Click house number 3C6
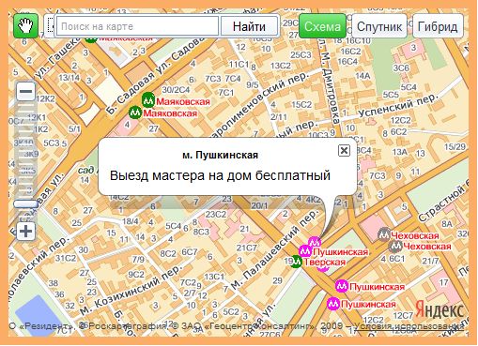The image size is (478, 346). pyautogui.click(x=401, y=68)
